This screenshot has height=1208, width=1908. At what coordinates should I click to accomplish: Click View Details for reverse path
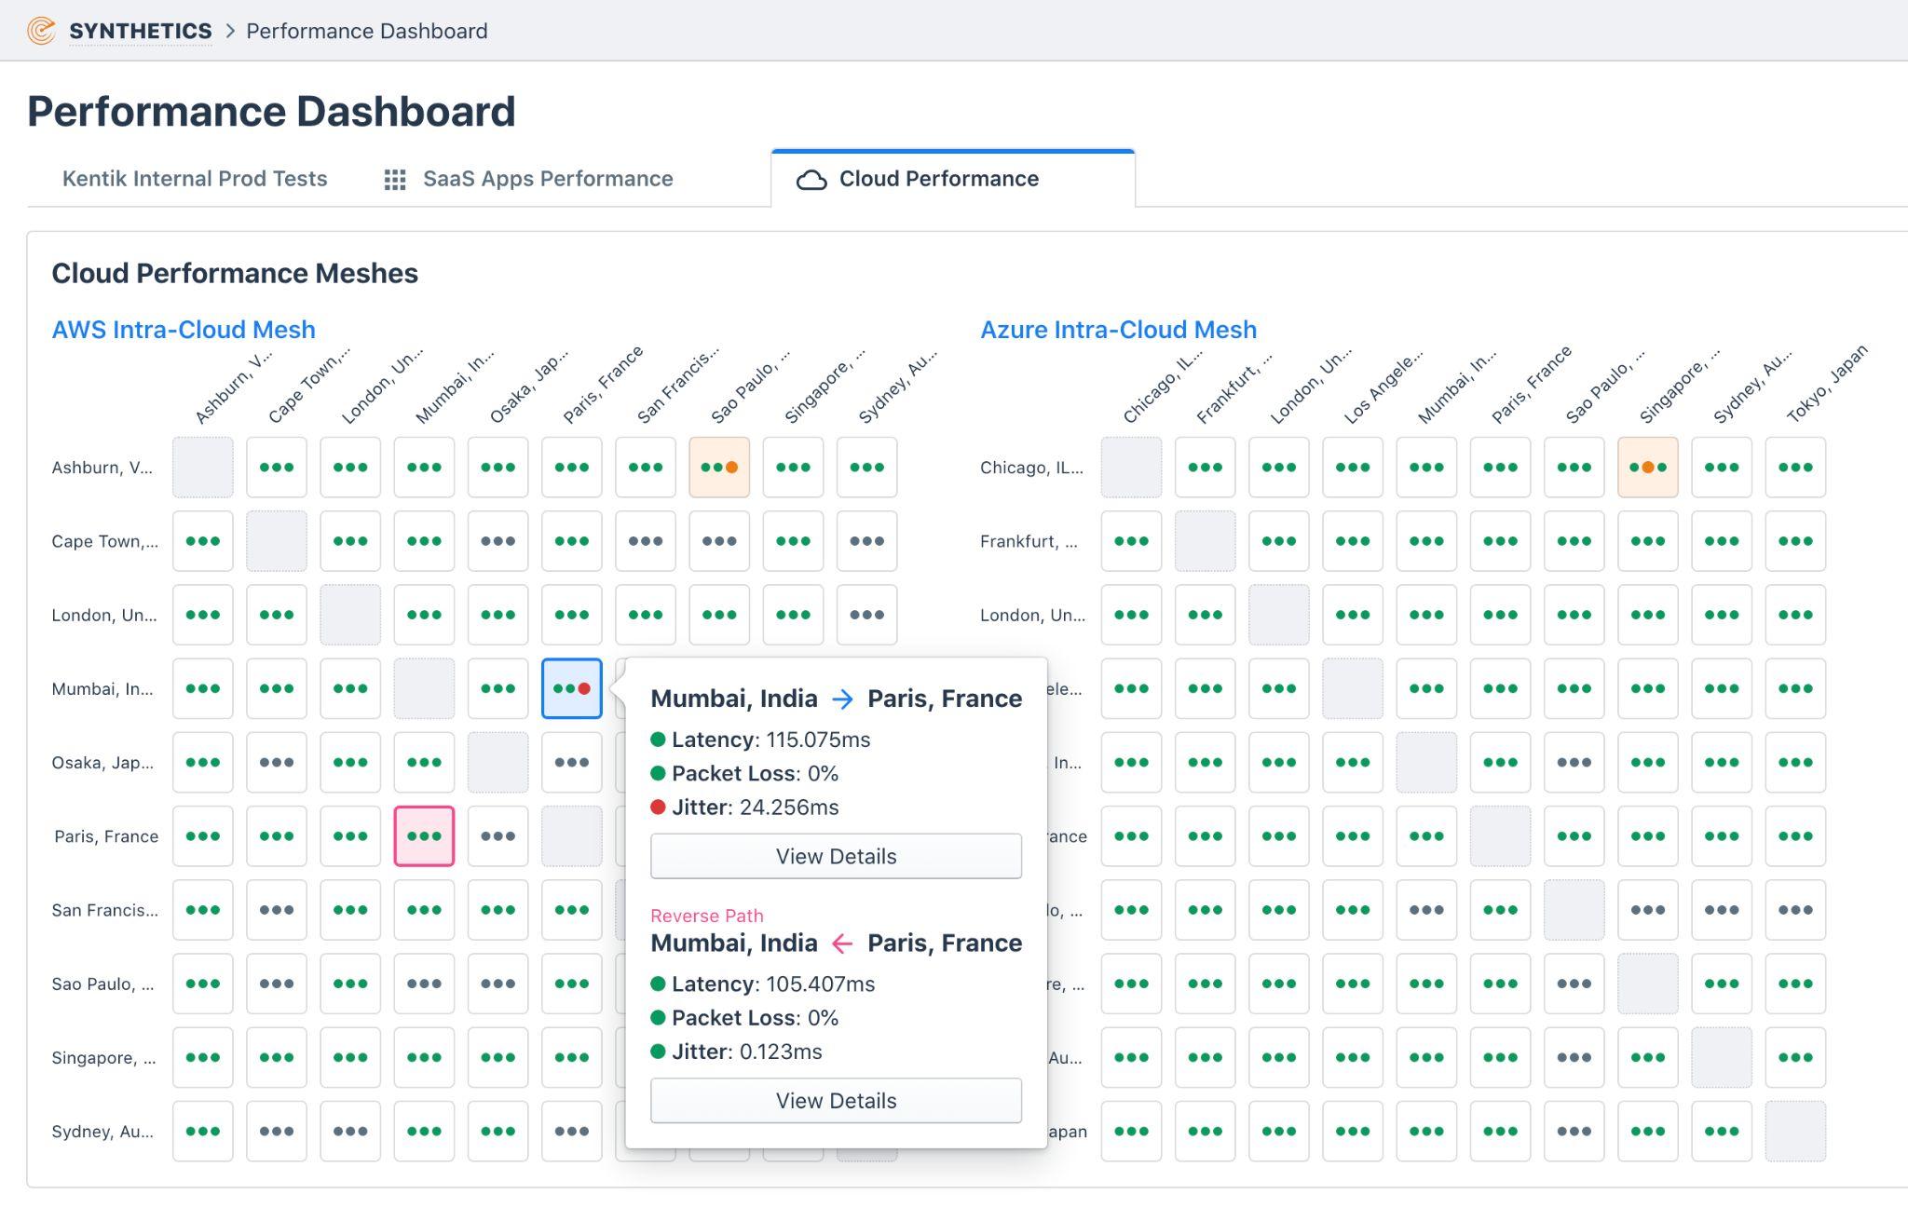point(836,1101)
